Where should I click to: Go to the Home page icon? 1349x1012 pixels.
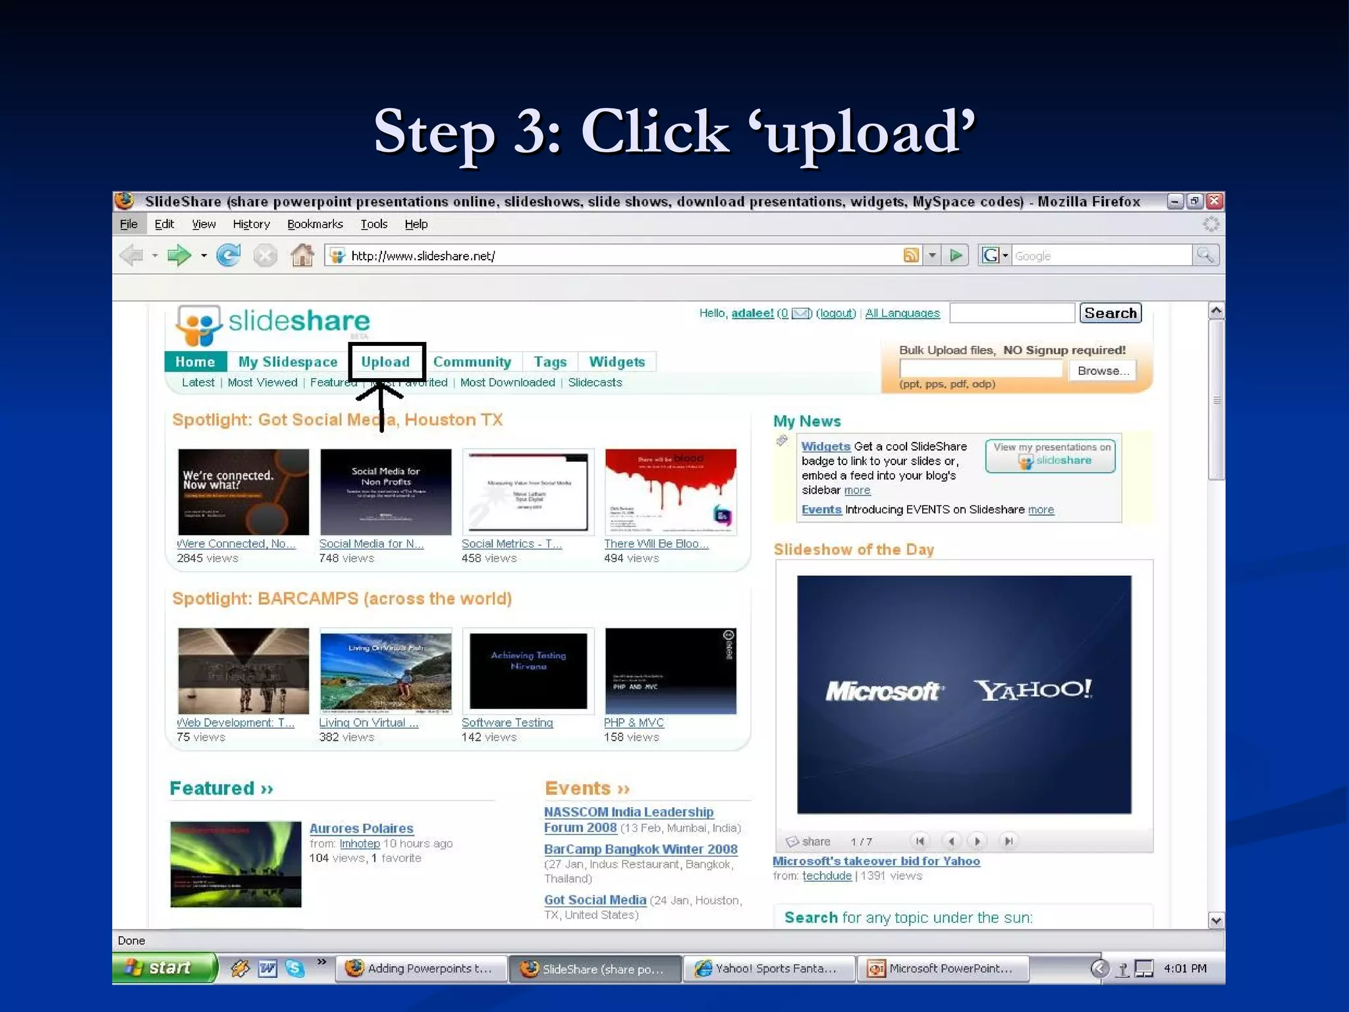302,255
